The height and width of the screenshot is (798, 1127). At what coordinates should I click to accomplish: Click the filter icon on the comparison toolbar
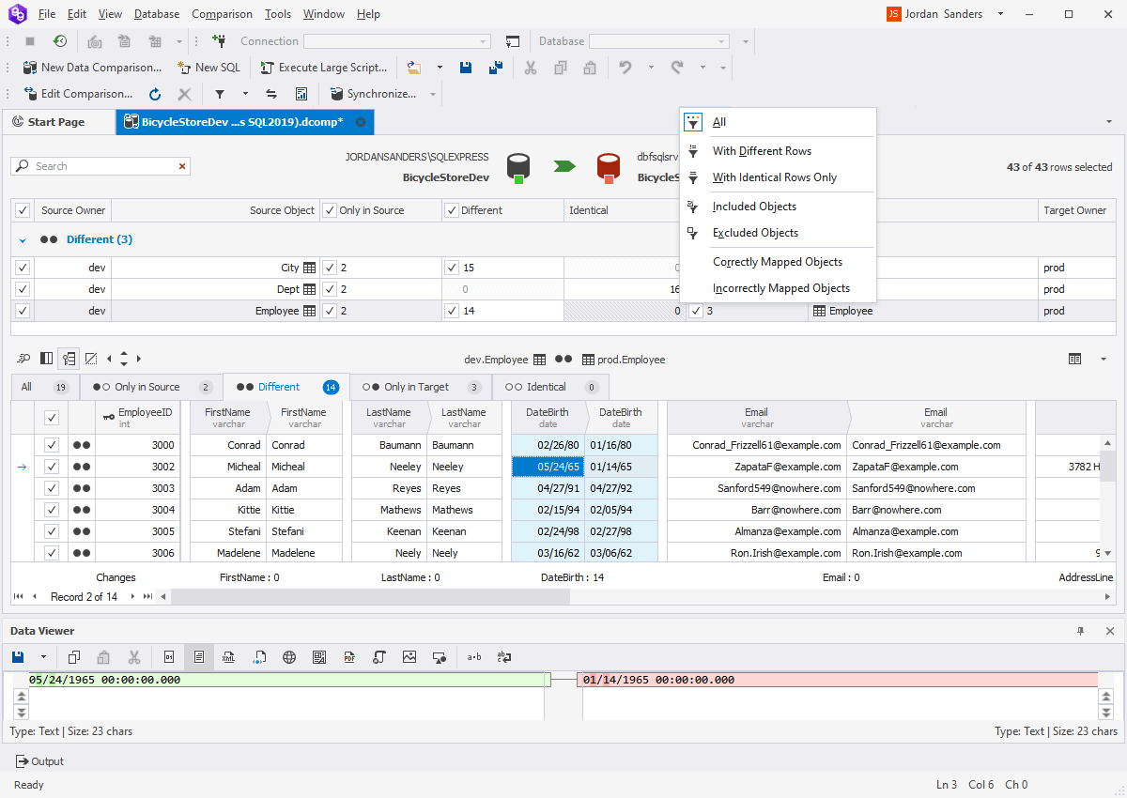[220, 94]
